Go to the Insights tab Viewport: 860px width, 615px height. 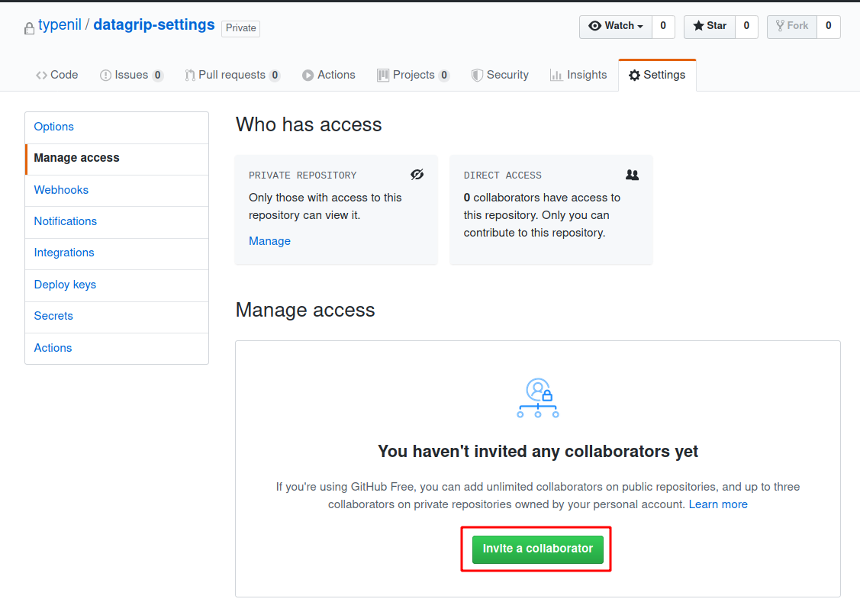(x=578, y=75)
